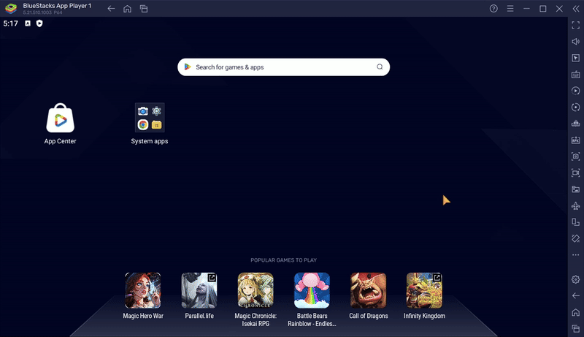Click the Install APK icon in the sidebar

575,140
